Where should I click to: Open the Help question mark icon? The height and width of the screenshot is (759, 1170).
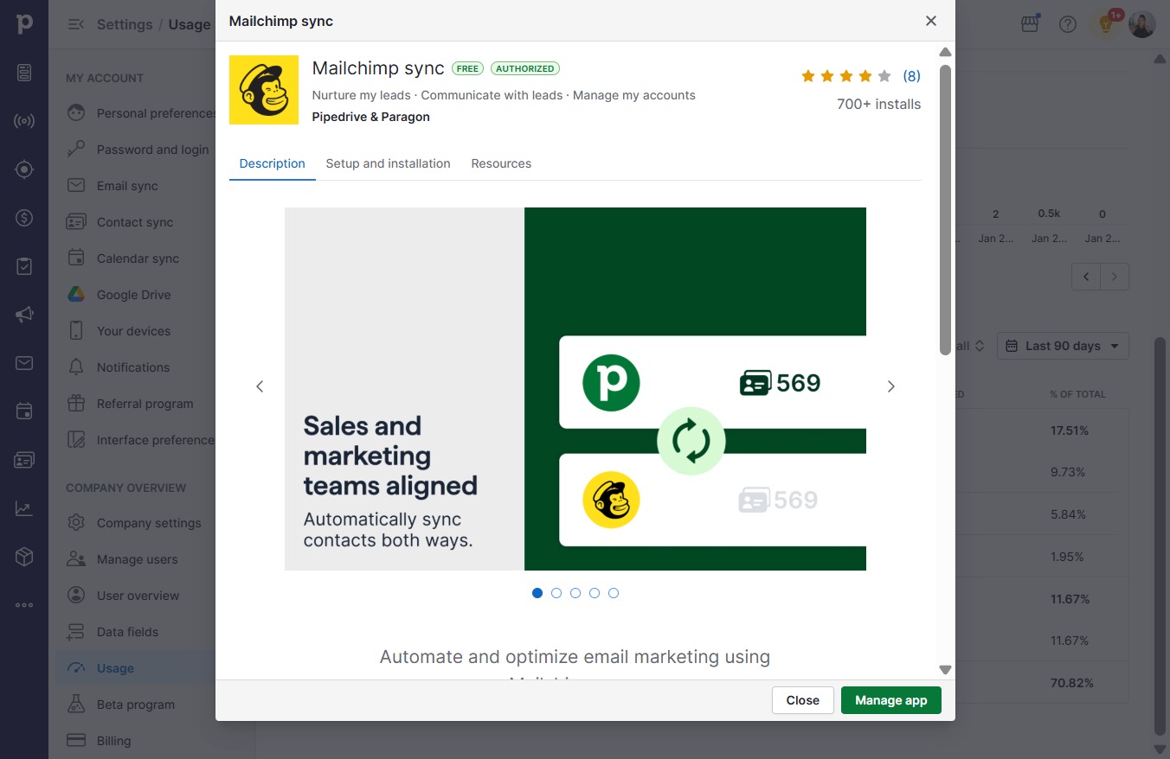pos(1068,24)
